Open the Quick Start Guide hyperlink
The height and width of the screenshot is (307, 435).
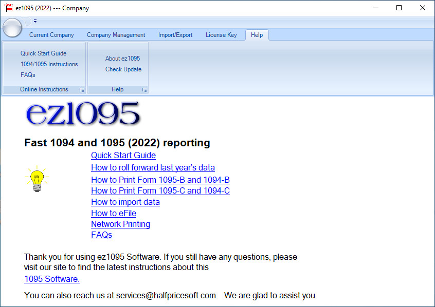click(123, 155)
